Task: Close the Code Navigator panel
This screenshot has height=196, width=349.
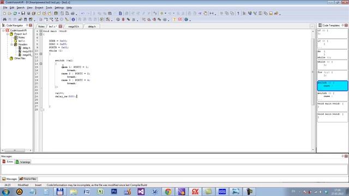Action: click(x=31, y=26)
